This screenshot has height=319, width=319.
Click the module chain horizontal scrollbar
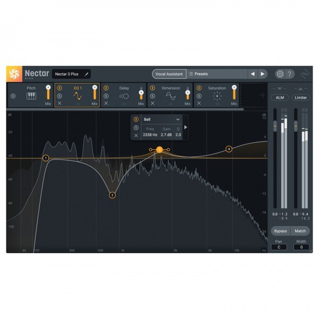click(125, 109)
